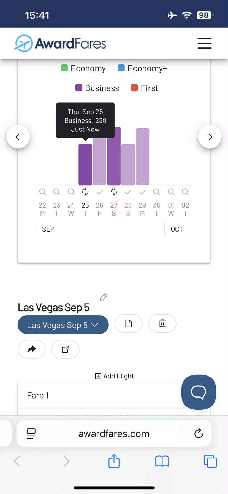Toggle the Business legend series

click(x=97, y=88)
